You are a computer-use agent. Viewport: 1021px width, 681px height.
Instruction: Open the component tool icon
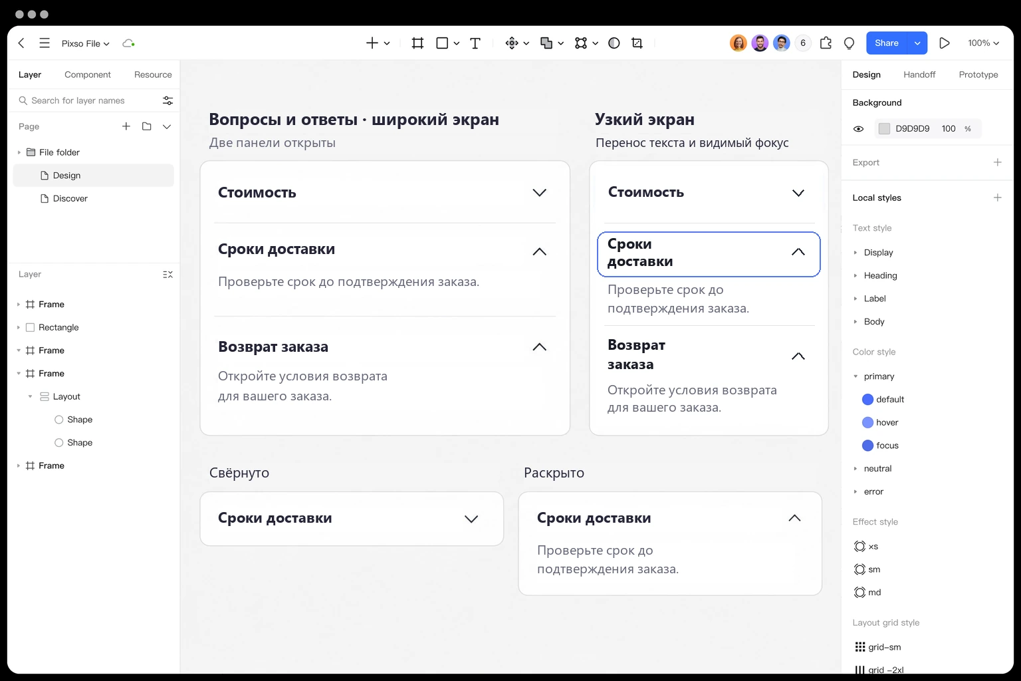tap(512, 43)
